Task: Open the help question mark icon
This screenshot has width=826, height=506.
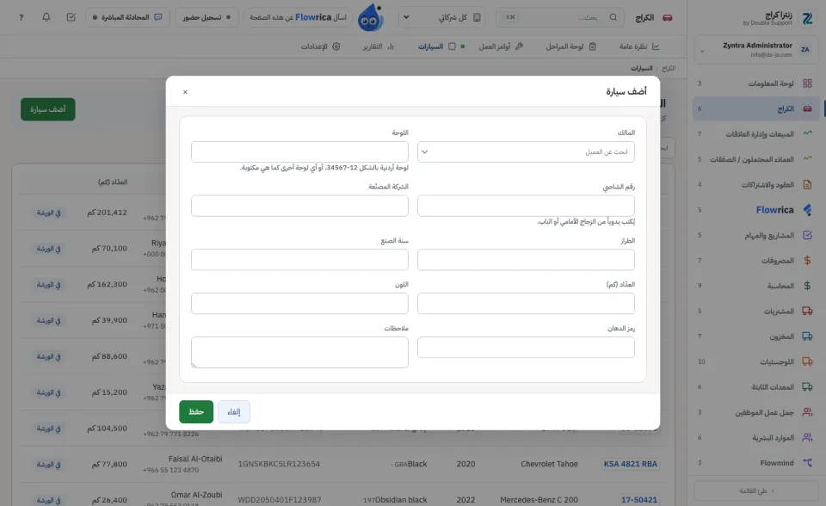Action: pyautogui.click(x=21, y=17)
